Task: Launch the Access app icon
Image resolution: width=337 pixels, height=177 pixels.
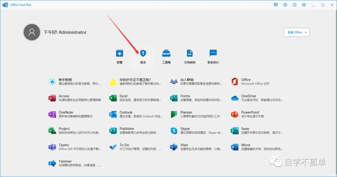Action: pyautogui.click(x=52, y=98)
